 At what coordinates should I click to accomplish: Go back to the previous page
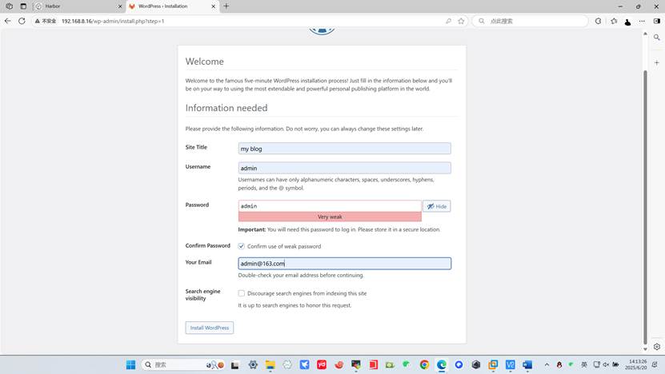[x=8, y=21]
